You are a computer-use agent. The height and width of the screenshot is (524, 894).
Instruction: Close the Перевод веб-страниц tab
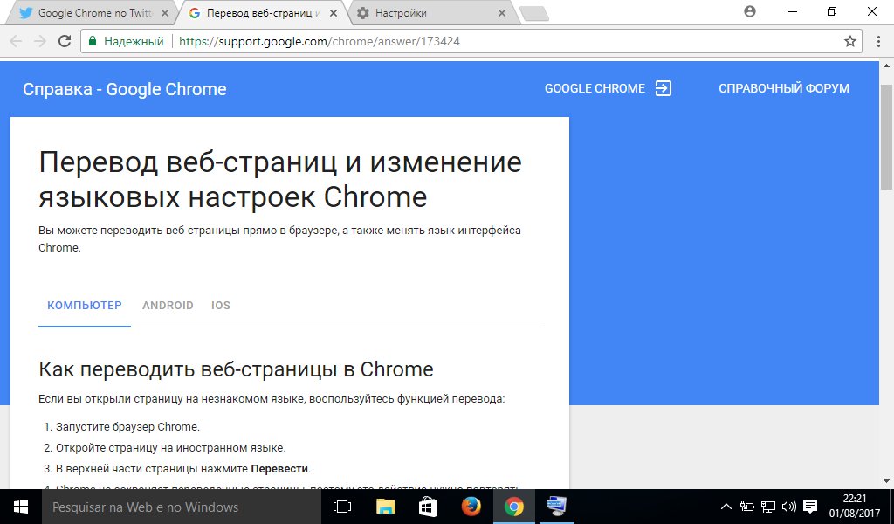coord(334,13)
